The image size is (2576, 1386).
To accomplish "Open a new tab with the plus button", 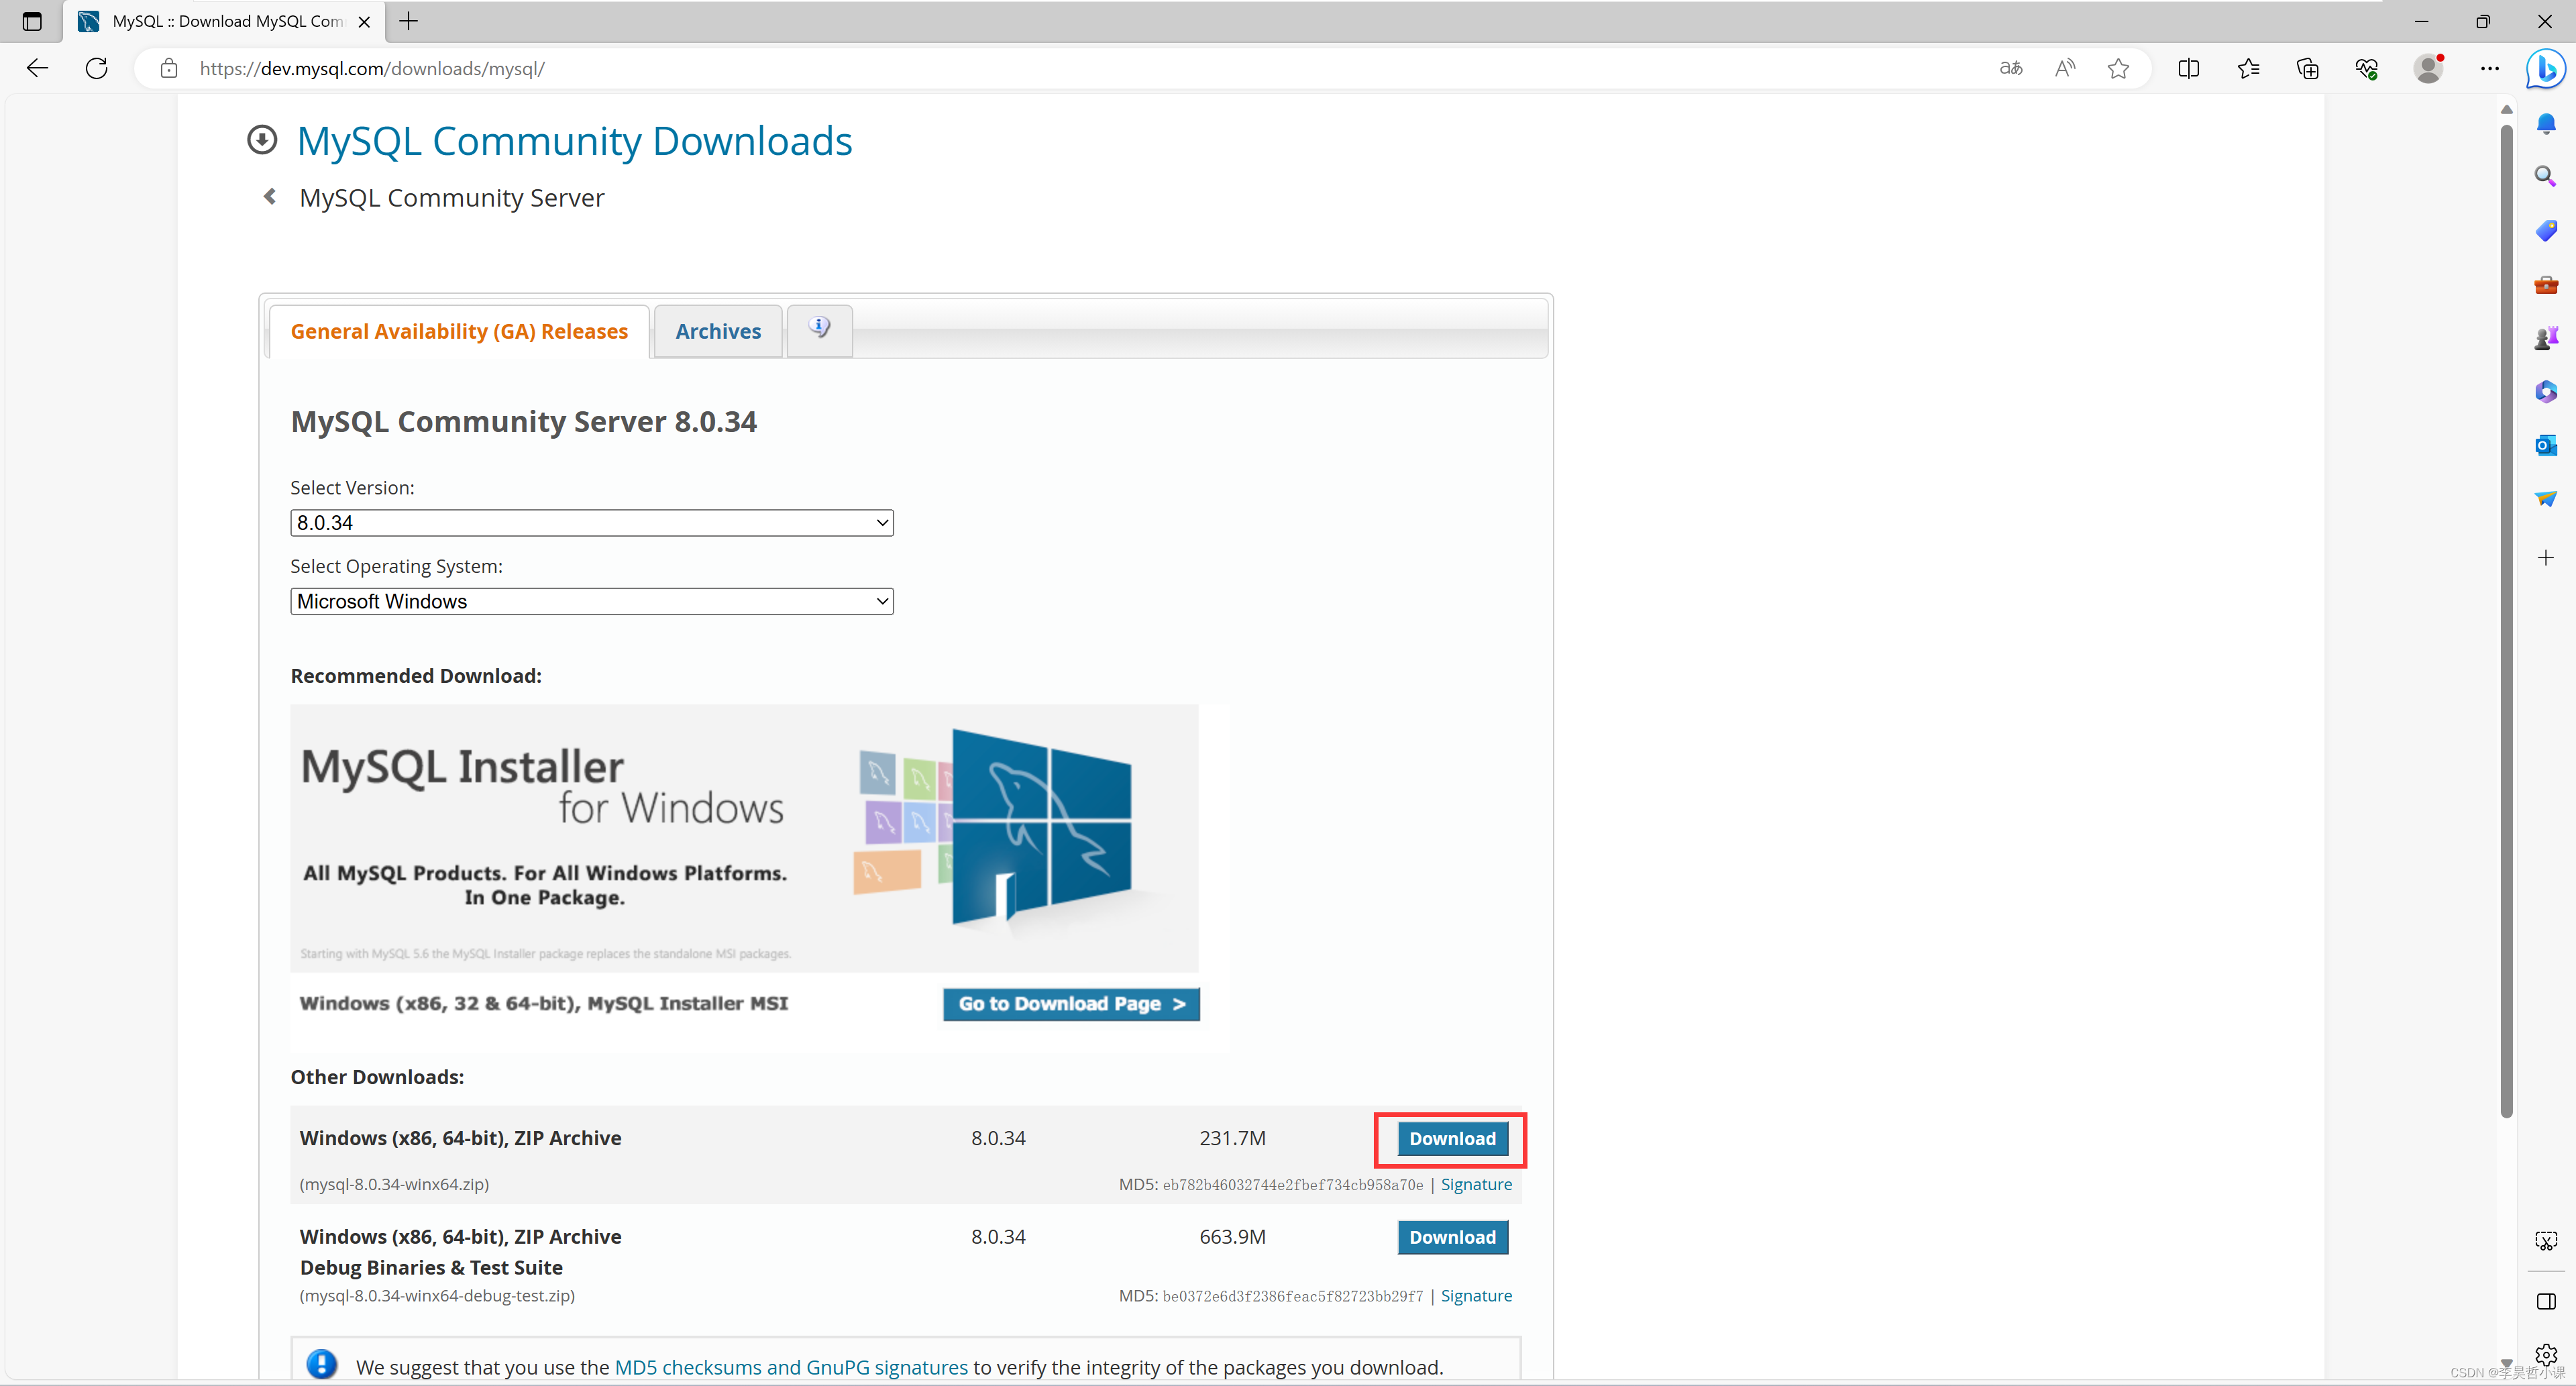I will [408, 21].
